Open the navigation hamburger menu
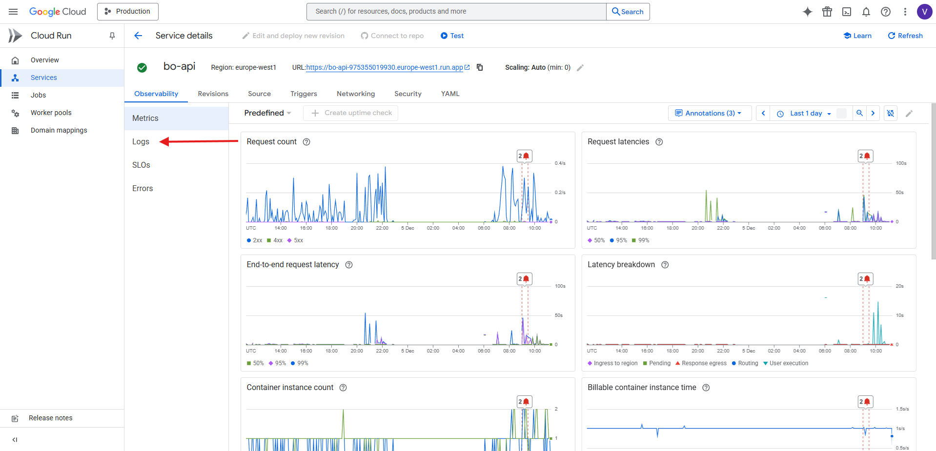Viewport: 936px width, 451px height. click(13, 11)
